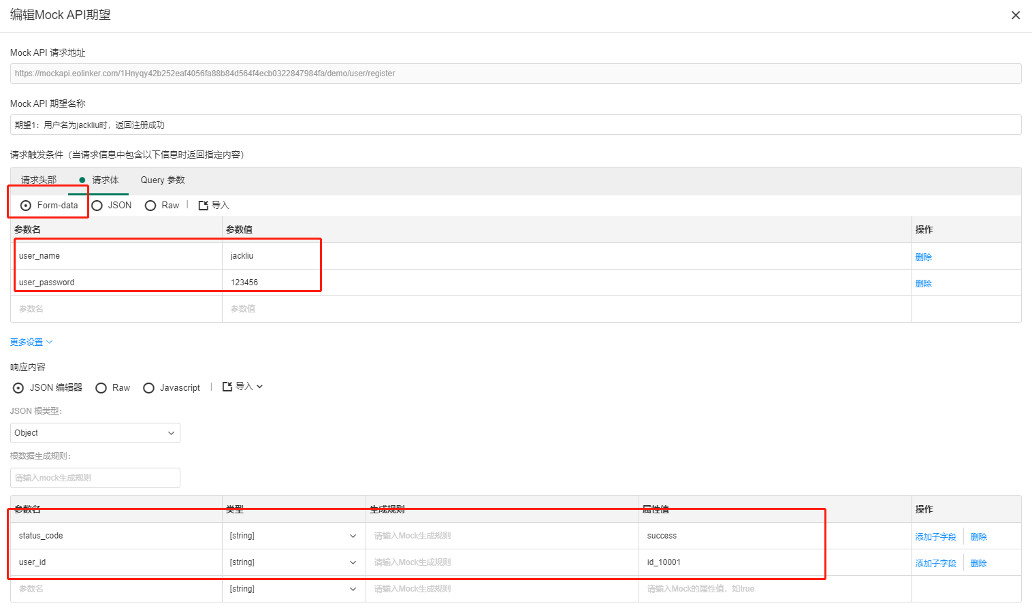Switch to the Query 参数 tab
This screenshot has height=612, width=1032.
(x=163, y=180)
